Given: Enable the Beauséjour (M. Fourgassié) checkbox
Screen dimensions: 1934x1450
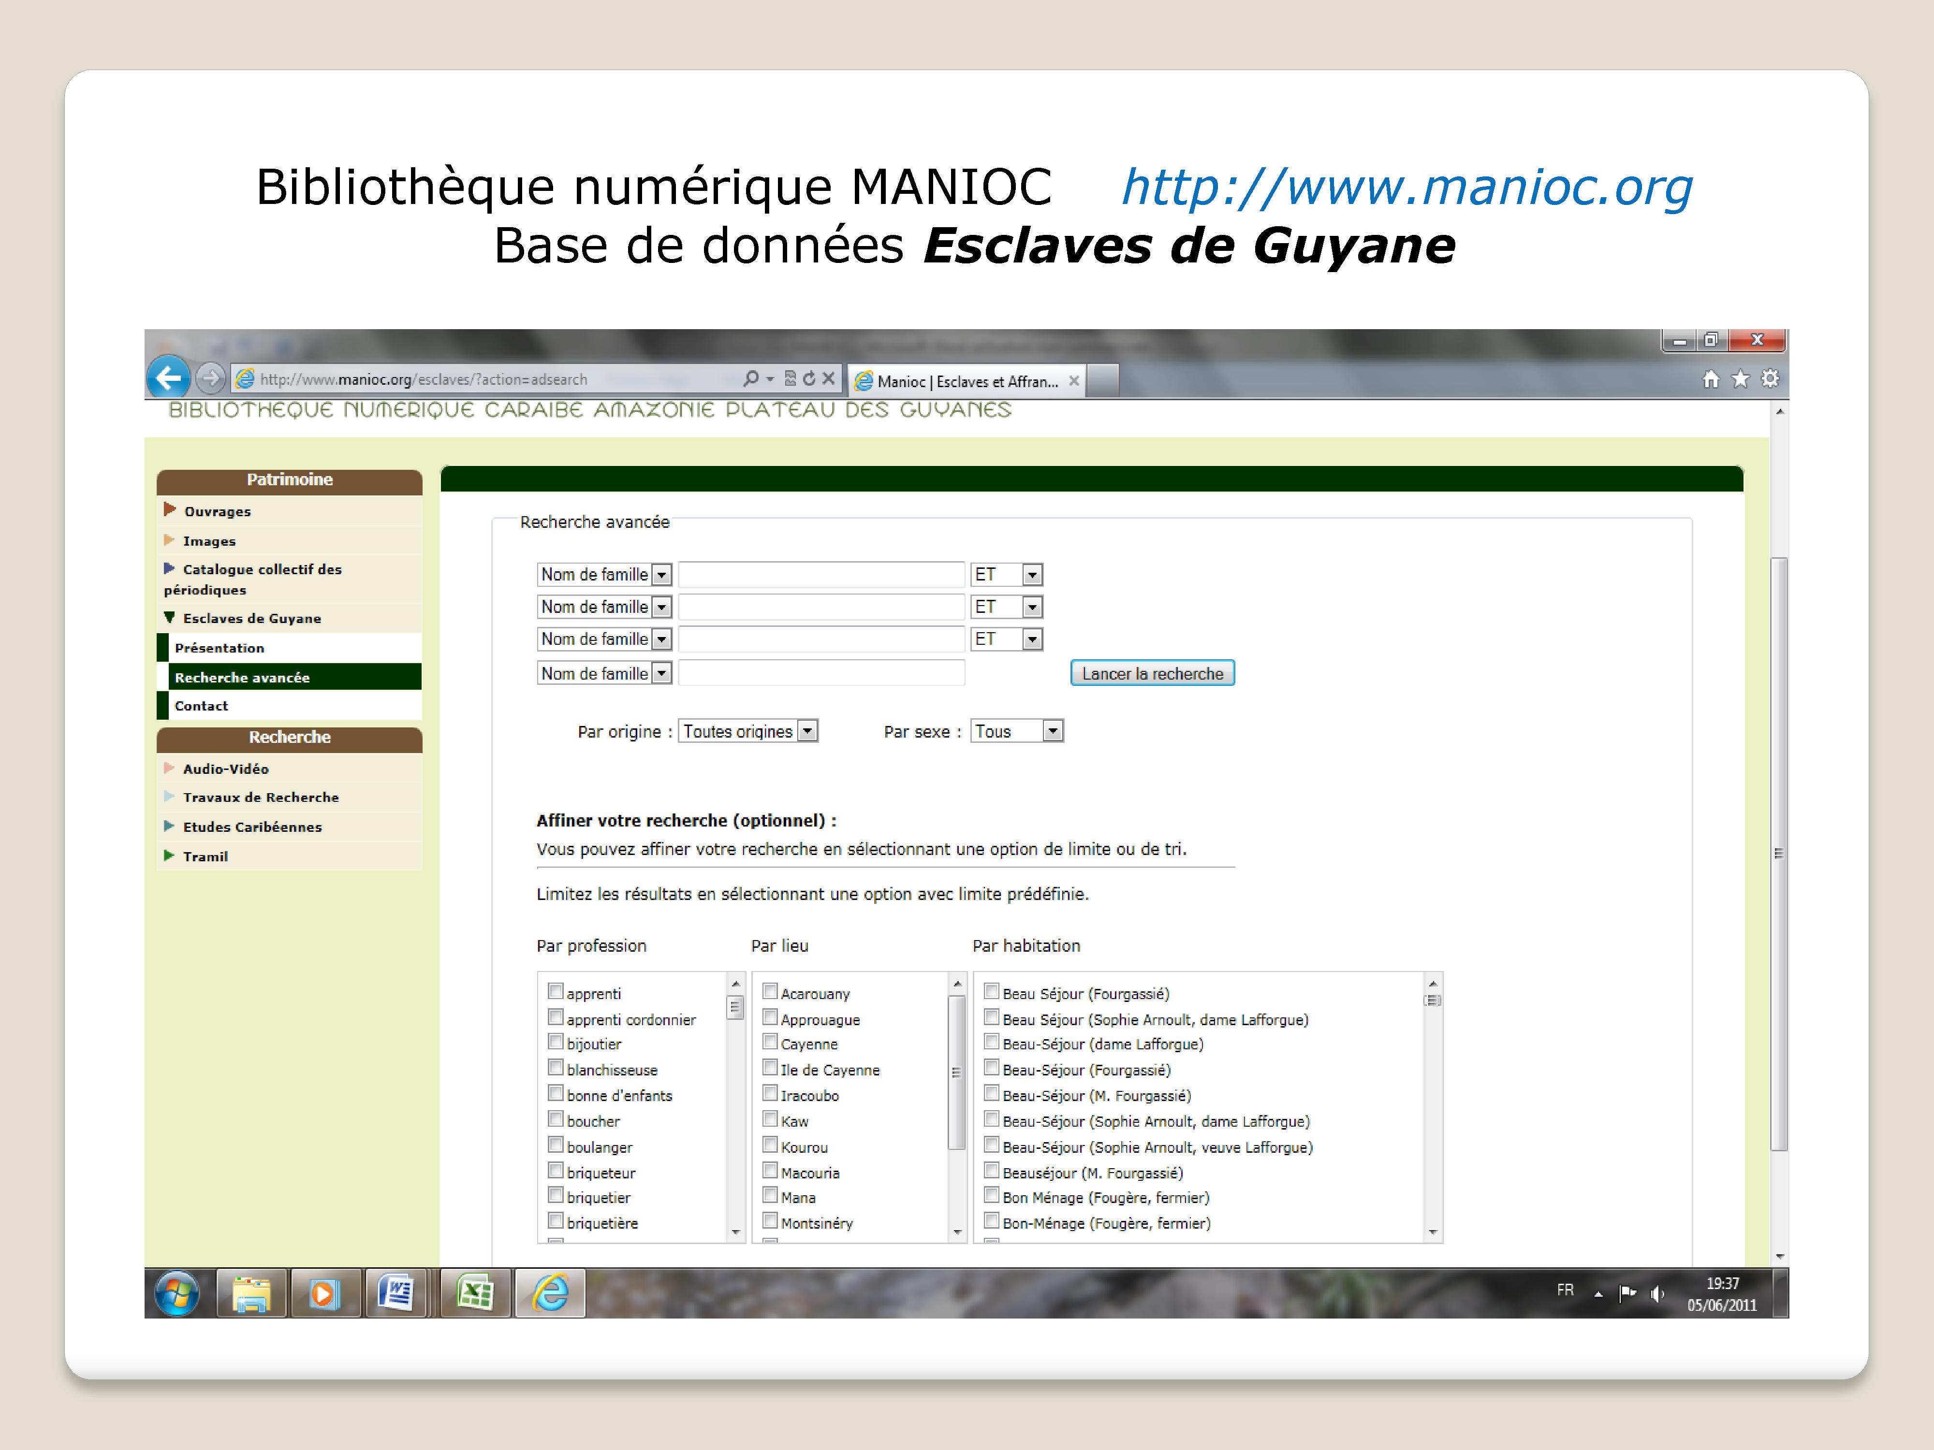Looking at the screenshot, I should click(992, 1171).
